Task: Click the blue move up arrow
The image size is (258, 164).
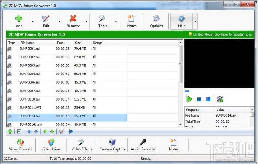Action: click(x=29, y=131)
